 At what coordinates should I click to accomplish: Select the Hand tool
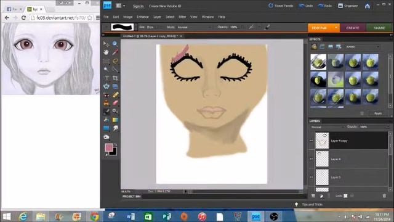coord(106,52)
